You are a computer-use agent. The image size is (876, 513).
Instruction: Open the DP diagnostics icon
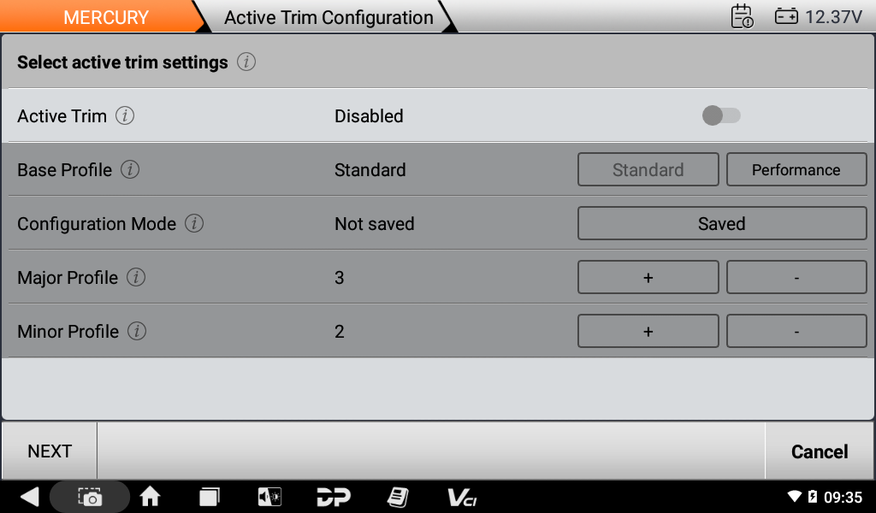coord(333,497)
